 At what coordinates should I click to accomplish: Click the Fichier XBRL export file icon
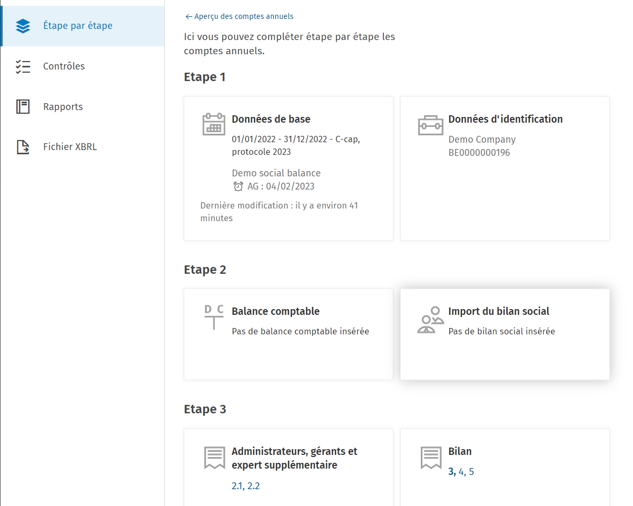(23, 147)
